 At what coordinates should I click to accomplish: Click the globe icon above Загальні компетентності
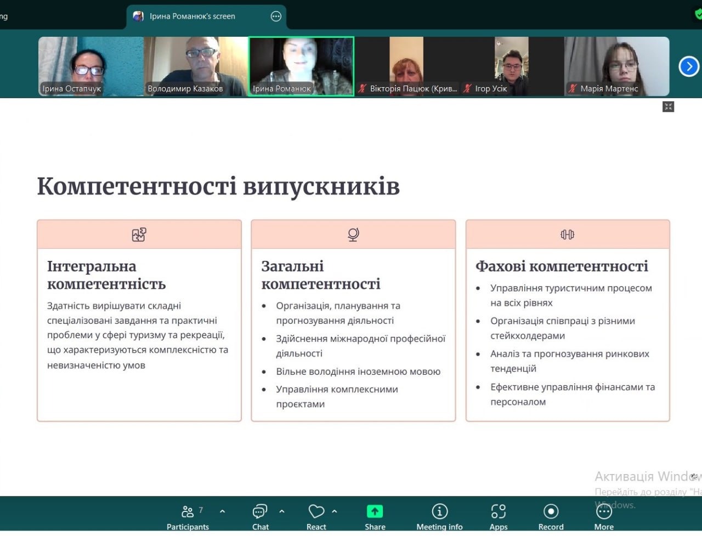coord(353,235)
